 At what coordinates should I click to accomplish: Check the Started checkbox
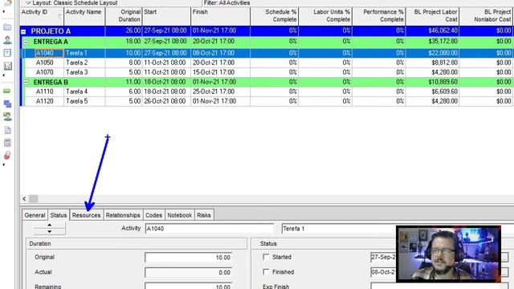266,257
